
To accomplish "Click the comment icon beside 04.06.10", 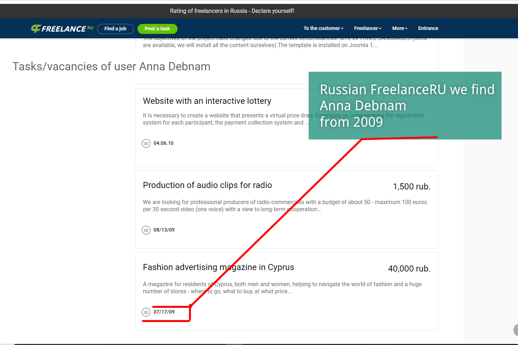I will pos(146,143).
